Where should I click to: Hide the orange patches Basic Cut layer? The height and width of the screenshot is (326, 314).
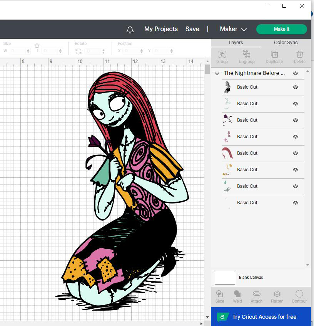tap(296, 170)
